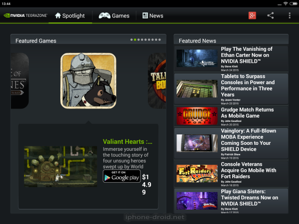Click the Vainglory news thumbnail
This screenshot has height=224, width=299.
point(197,143)
